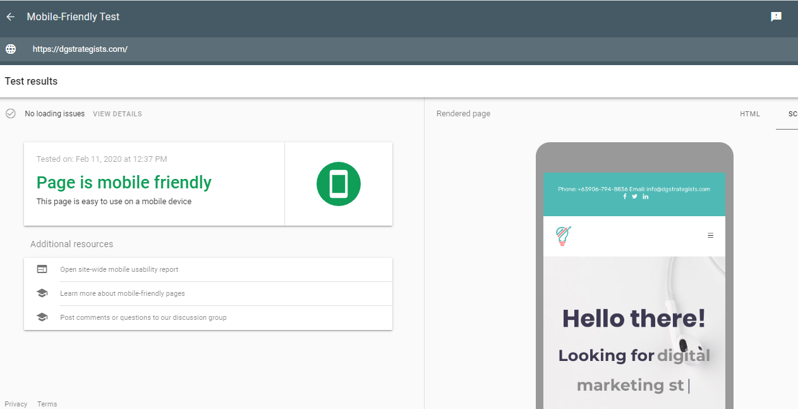Click the Mobile-Friendly Test title
Viewport: 798px width, 409px height.
pyautogui.click(x=73, y=17)
